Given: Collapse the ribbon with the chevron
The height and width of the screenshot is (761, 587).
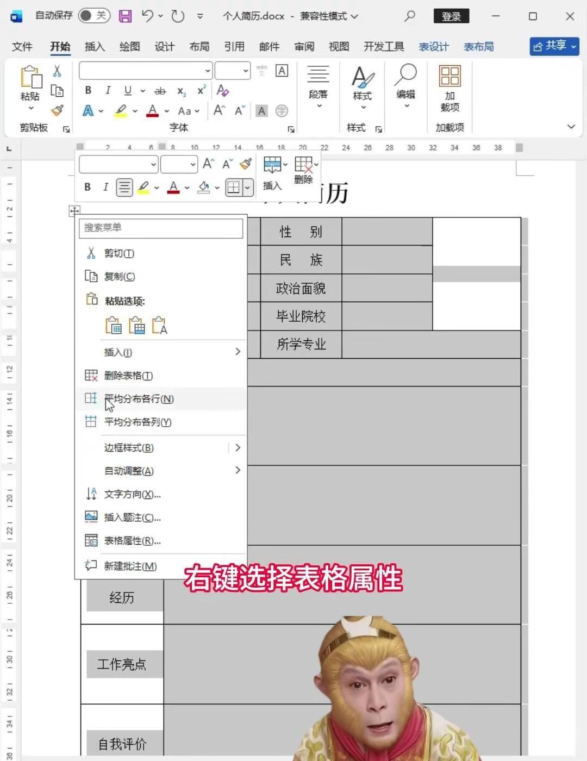Looking at the screenshot, I should click(571, 127).
